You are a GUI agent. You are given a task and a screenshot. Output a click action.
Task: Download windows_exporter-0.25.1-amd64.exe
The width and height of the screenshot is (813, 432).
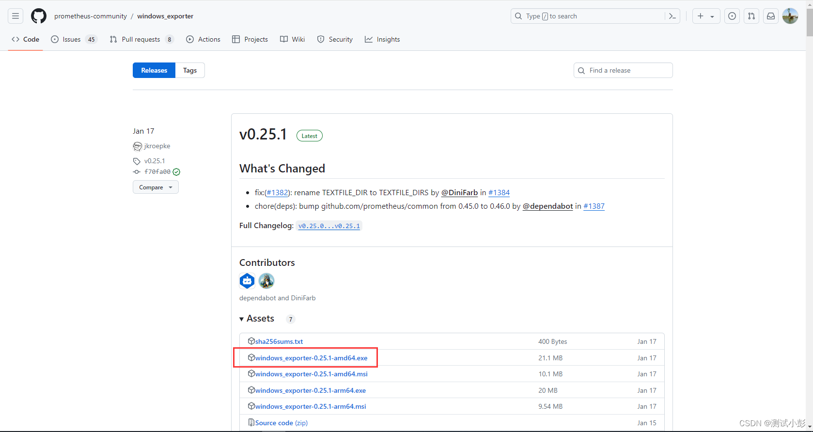tap(311, 358)
